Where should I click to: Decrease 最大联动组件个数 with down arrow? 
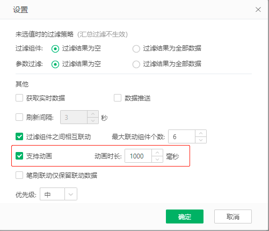201,140
